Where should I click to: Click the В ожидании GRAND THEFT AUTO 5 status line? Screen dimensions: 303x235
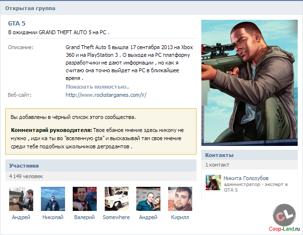[x=59, y=32]
